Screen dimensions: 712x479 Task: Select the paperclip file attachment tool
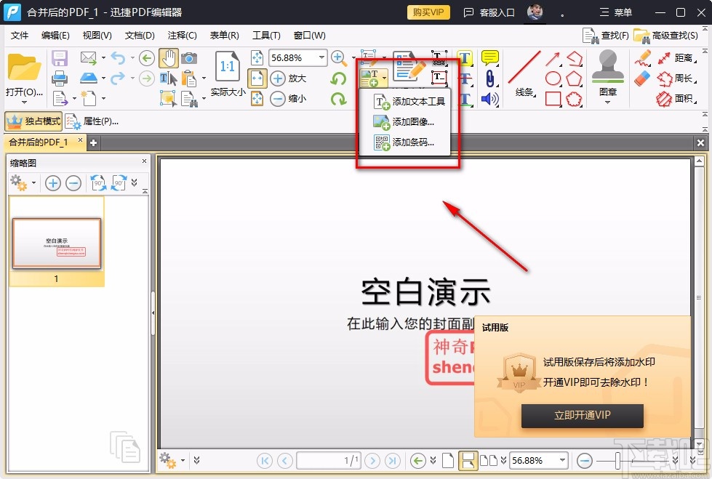click(489, 79)
